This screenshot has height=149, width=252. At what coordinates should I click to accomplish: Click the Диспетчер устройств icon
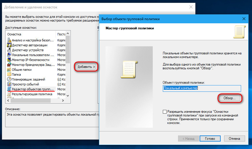coord(9,50)
